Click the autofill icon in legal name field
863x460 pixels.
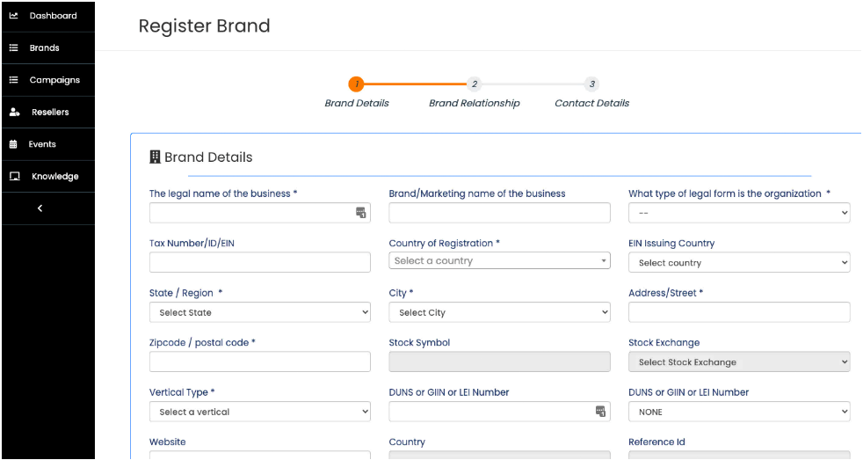[360, 213]
